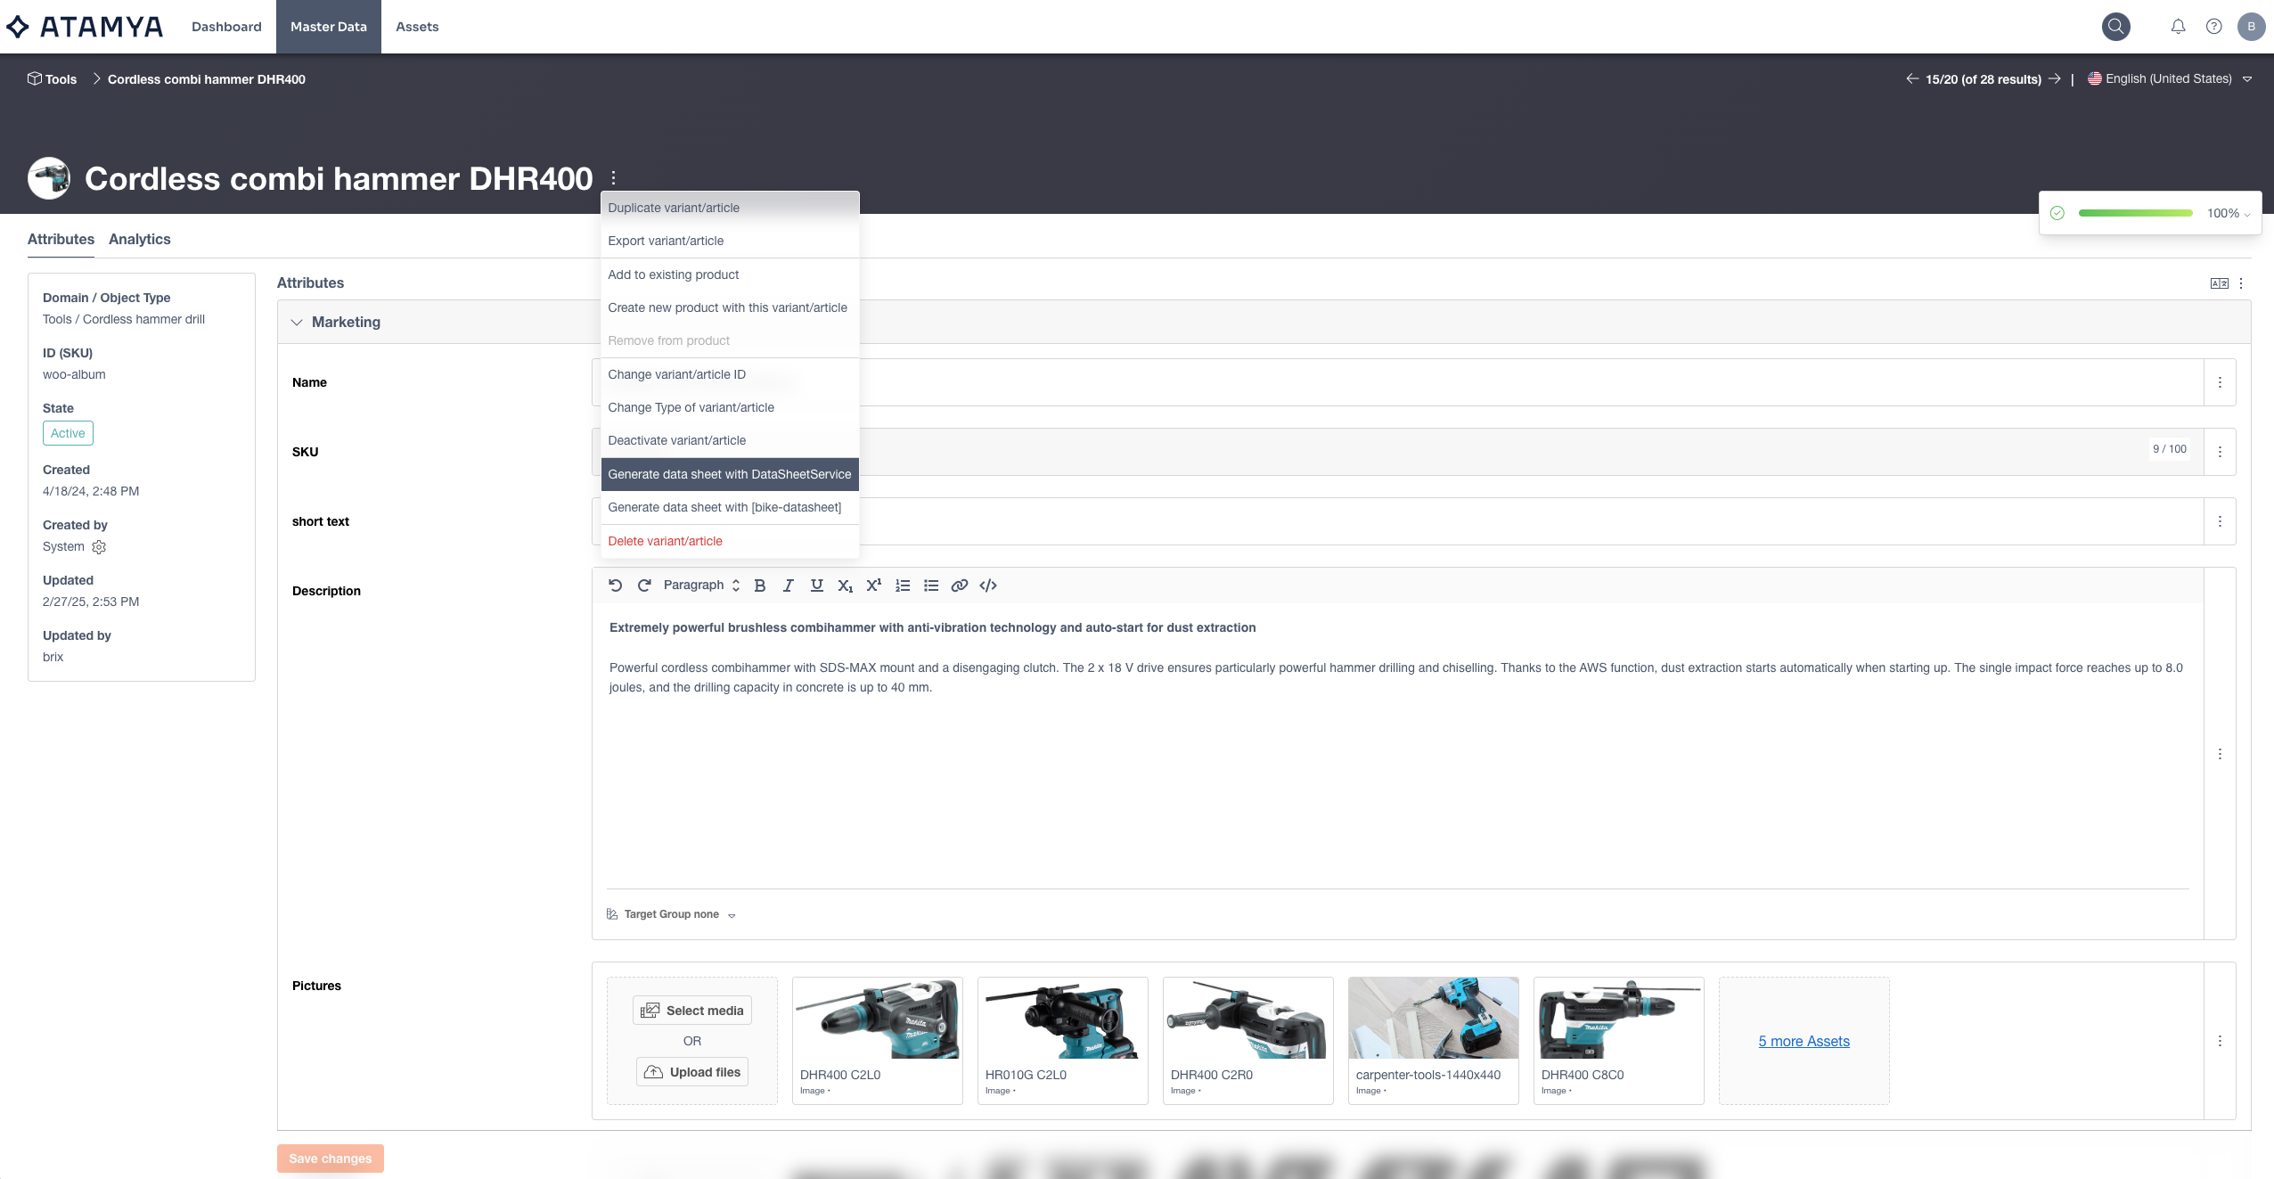This screenshot has height=1179, width=2274.
Task: Click the redo icon in description editor
Action: [x=644, y=585]
